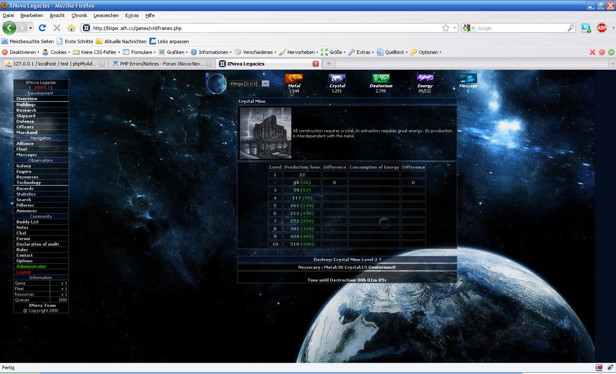
Task: Open the Ansicht menu
Action: coord(57,15)
